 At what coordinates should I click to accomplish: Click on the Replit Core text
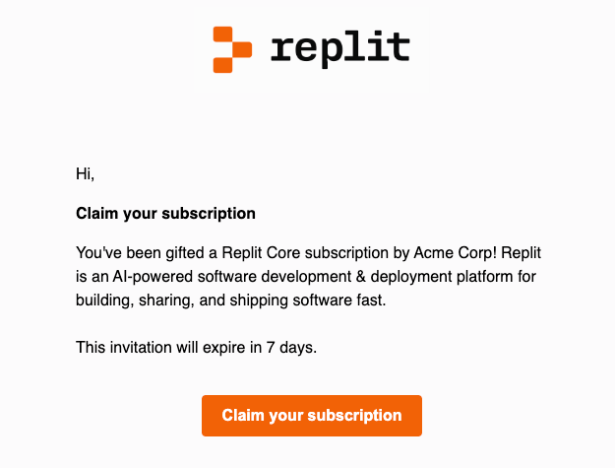[x=261, y=253]
